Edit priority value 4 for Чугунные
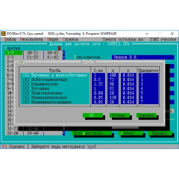Viewport: 179px width, 179px height. point(149,89)
